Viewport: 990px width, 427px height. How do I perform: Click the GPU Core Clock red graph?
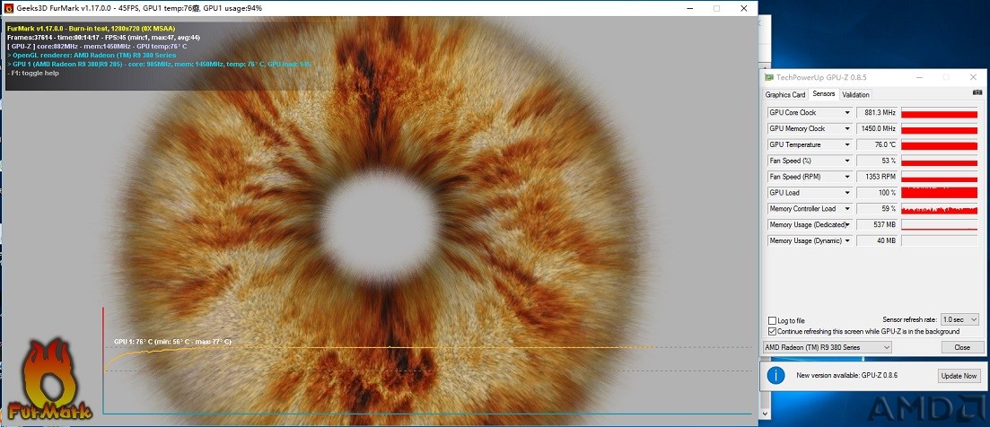tap(940, 113)
